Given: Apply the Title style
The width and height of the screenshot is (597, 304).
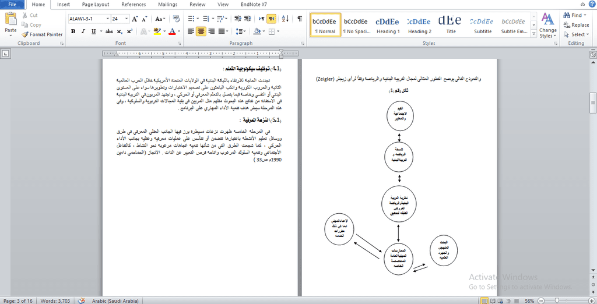Looking at the screenshot, I should point(451,24).
